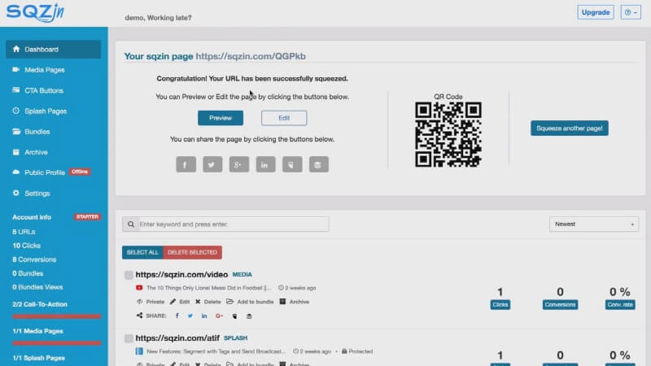Add sqzin.com/video to a bundle
Viewport: 651px width, 366px height.
pyautogui.click(x=250, y=302)
